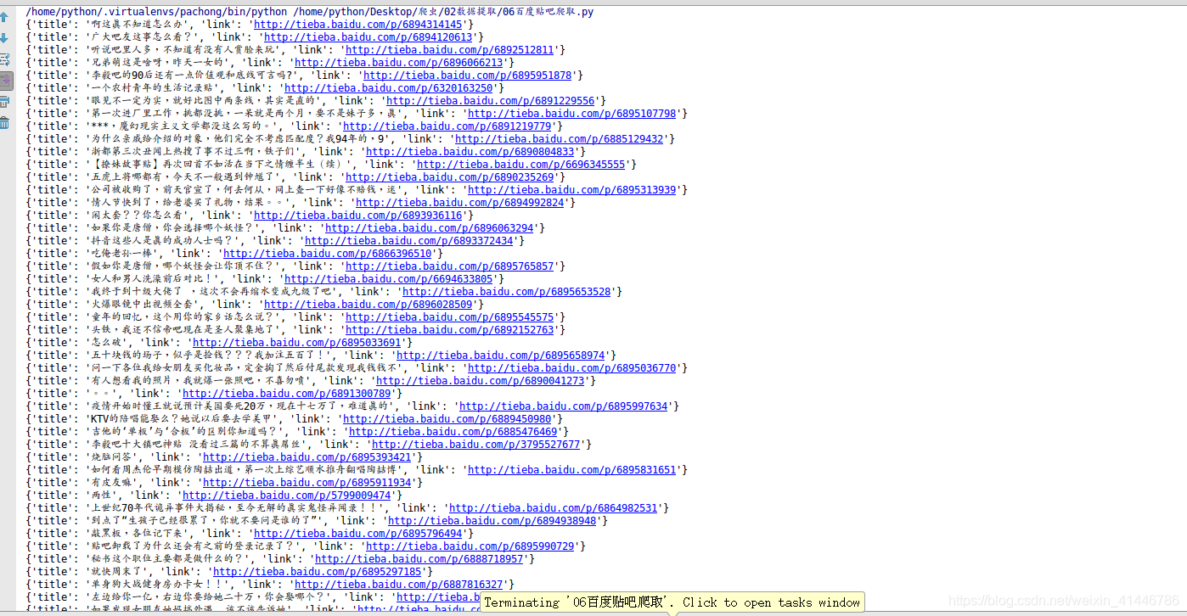Follow tieba link 6896028509
The image size is (1187, 616).
click(x=368, y=305)
